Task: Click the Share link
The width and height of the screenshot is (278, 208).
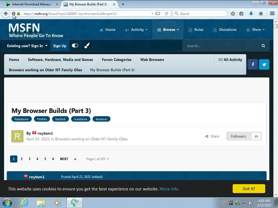Action: (212, 136)
